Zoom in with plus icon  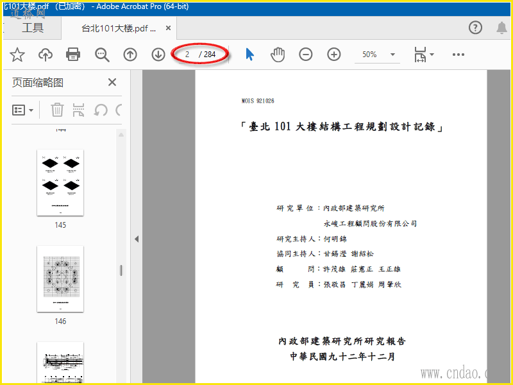click(333, 55)
